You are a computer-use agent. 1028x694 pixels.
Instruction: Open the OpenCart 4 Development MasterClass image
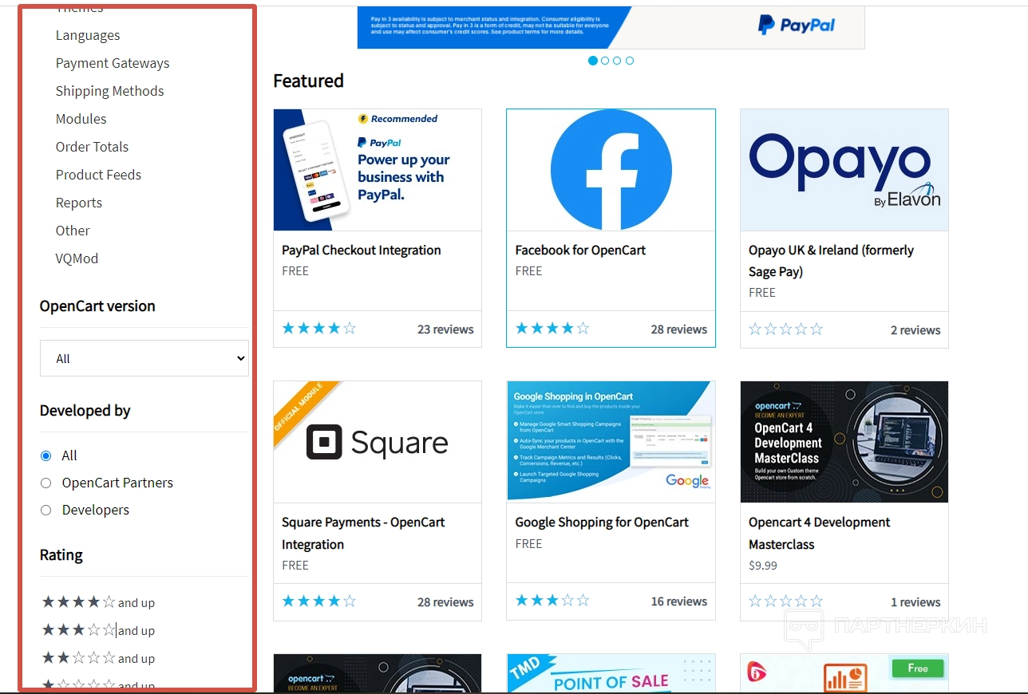click(x=844, y=442)
